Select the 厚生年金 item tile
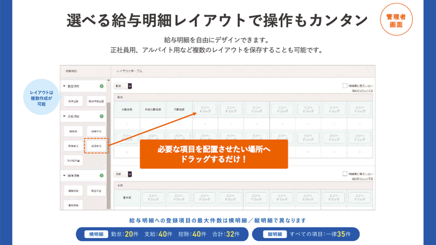 coord(96,191)
